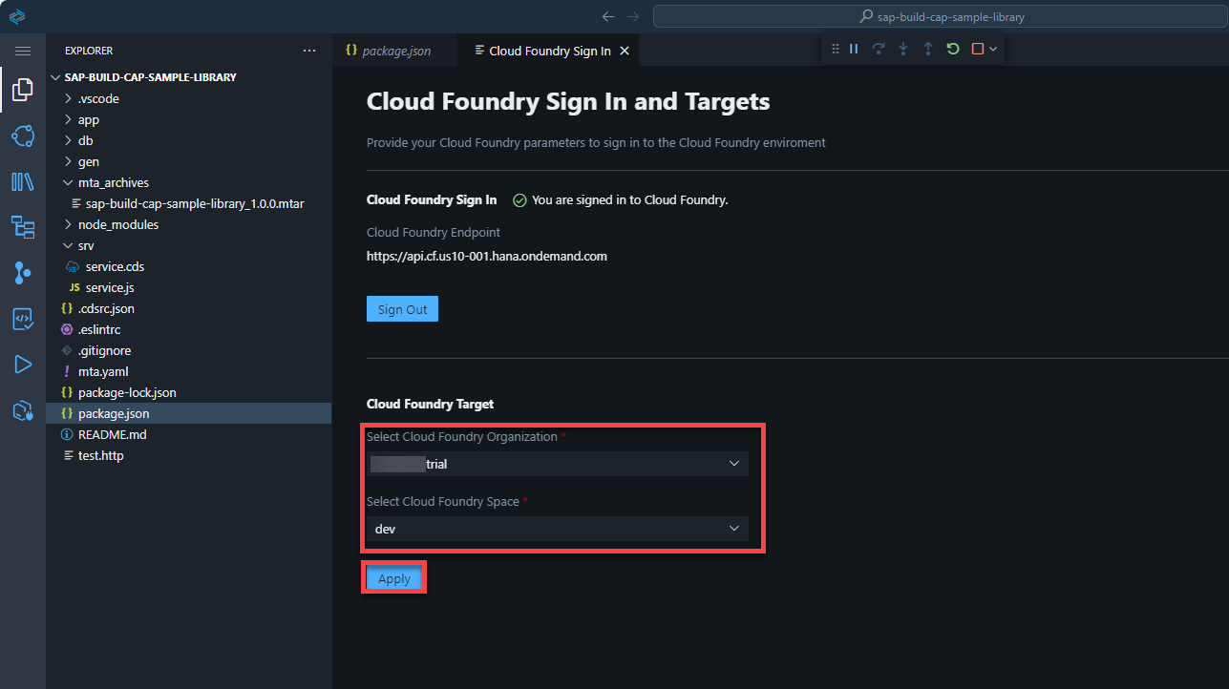Expand the app folder
The image size is (1229, 689).
(x=188, y=119)
